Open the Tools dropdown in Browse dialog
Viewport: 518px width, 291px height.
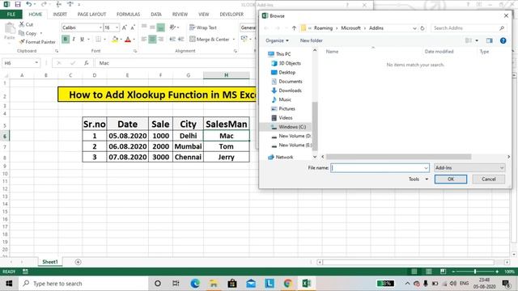coord(418,179)
